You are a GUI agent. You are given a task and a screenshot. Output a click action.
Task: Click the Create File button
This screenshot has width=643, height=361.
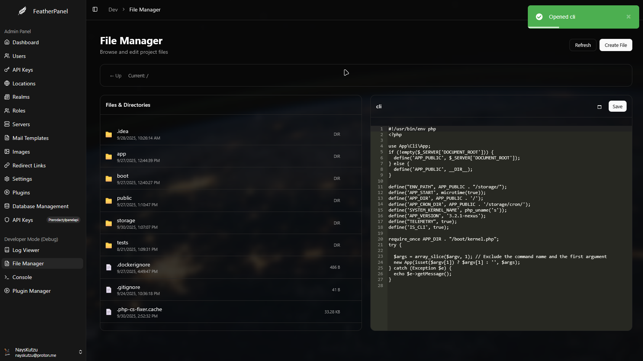coord(616,45)
